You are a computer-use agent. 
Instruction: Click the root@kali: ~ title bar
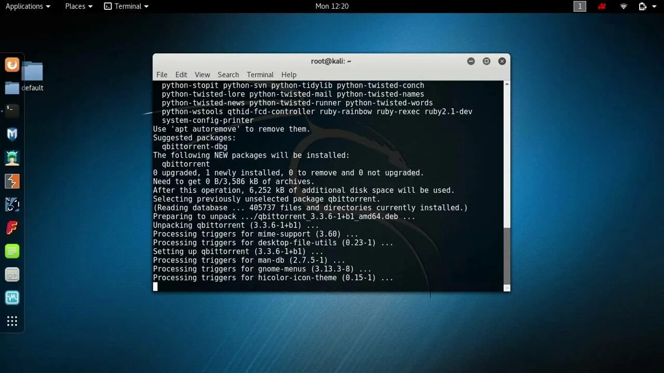(x=331, y=61)
